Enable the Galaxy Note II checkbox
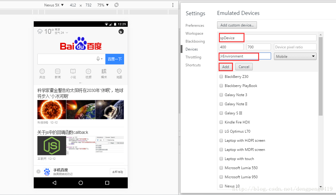Viewport: 336px width, 195px height. point(221,104)
